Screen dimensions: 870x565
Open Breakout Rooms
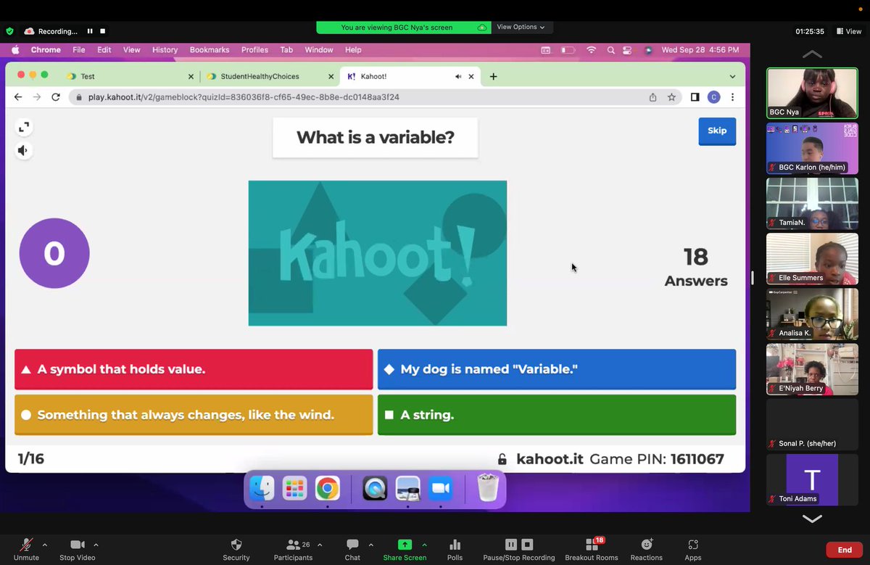[592, 550]
